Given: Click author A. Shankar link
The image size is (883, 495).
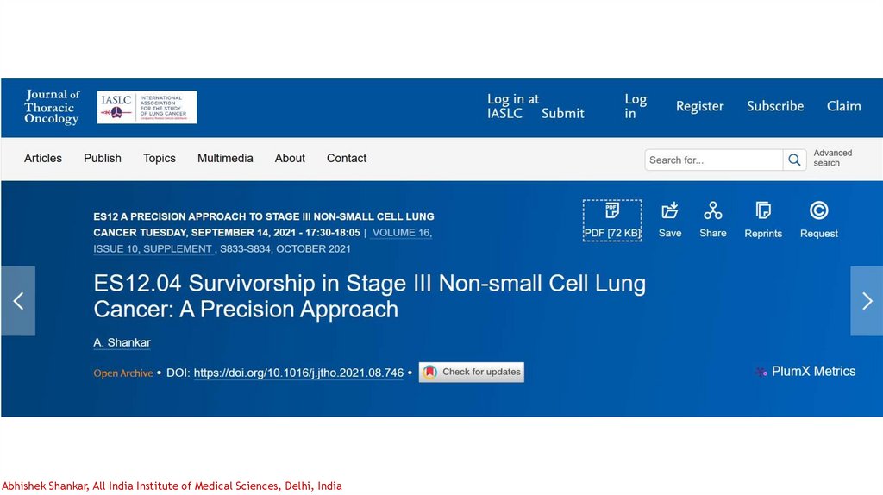Looking at the screenshot, I should 122,343.
